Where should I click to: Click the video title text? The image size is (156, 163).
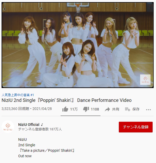pos(67,100)
